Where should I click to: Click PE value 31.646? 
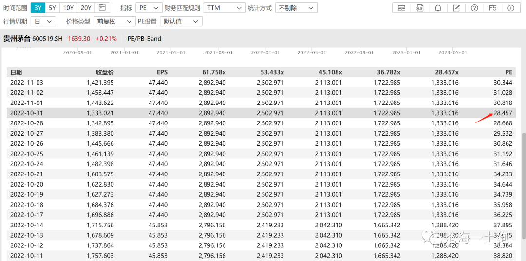point(503,164)
